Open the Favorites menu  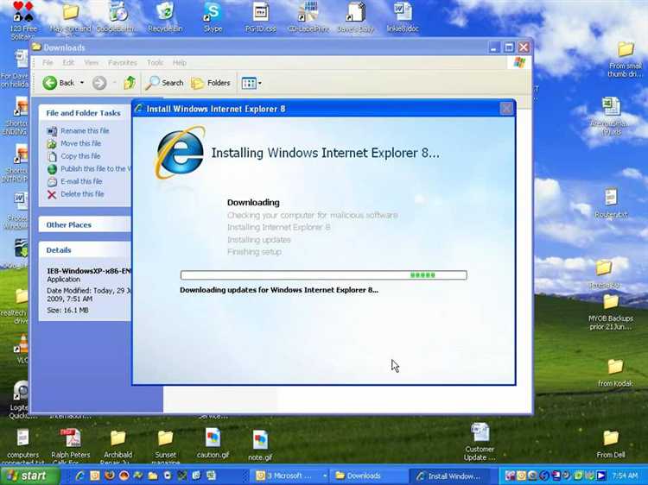point(123,63)
